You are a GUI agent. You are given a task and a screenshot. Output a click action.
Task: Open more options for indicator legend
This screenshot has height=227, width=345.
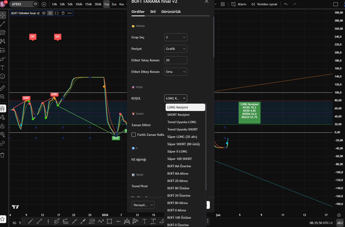pyautogui.click(x=70, y=13)
